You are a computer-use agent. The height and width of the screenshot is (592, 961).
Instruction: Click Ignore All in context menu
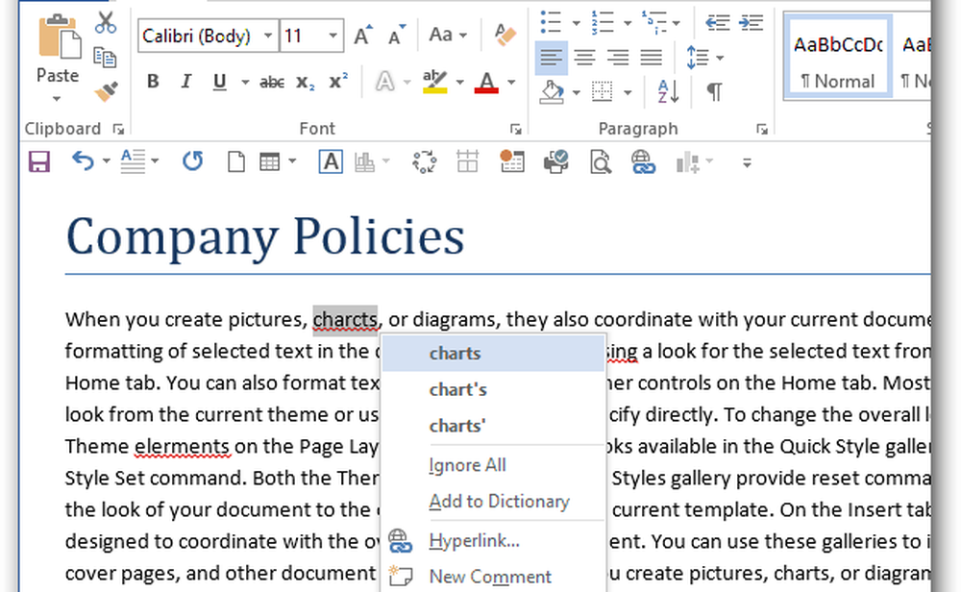467,465
